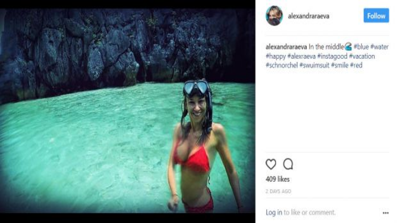The height and width of the screenshot is (223, 397).
Task: Click the #red hashtag
Action: (x=356, y=65)
